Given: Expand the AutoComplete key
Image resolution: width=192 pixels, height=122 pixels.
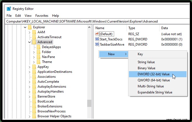Looking at the screenshot, I should click(30, 82).
